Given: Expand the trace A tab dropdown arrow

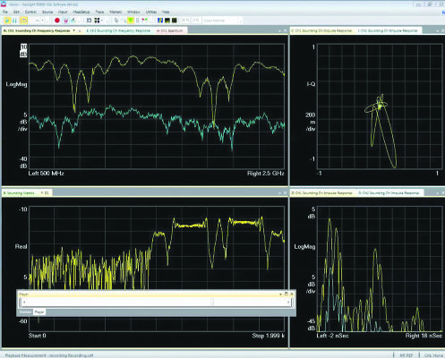Looking at the screenshot, I should coord(74,30).
